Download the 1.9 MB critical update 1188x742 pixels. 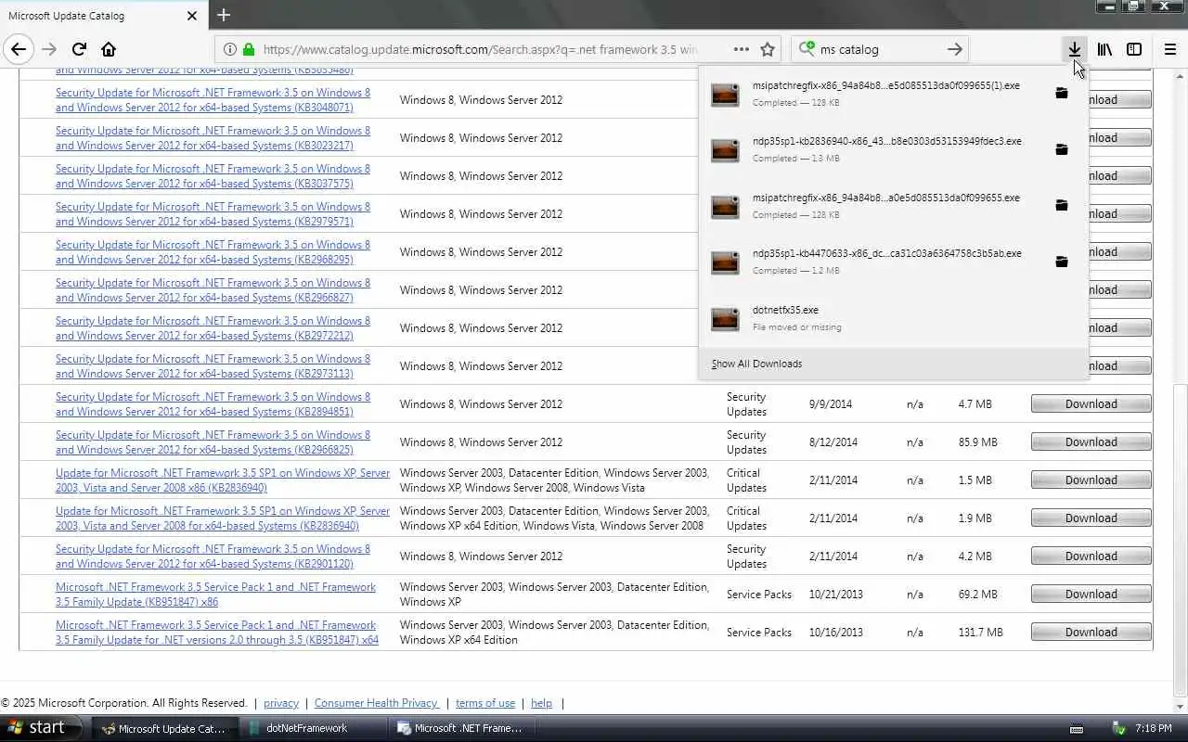[x=1091, y=518]
